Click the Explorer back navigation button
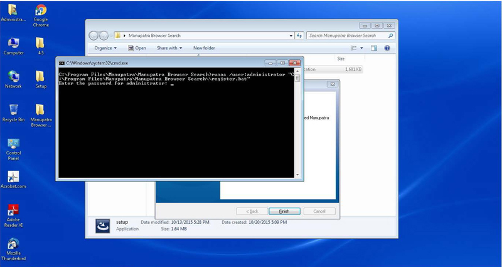Image resolution: width=502 pixels, height=267 pixels. (93, 36)
